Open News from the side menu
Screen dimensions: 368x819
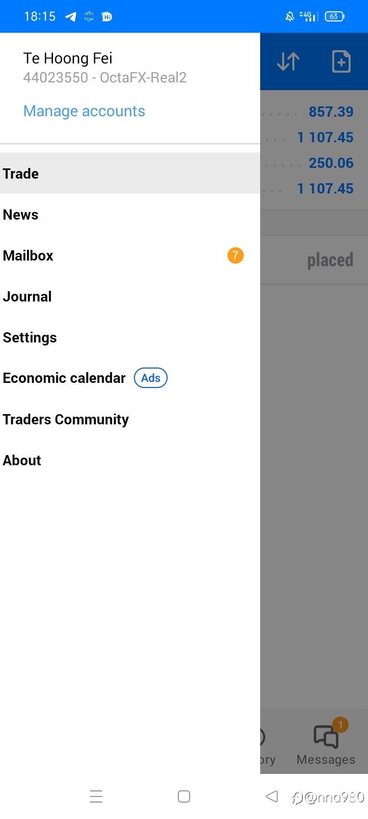[x=130, y=214]
